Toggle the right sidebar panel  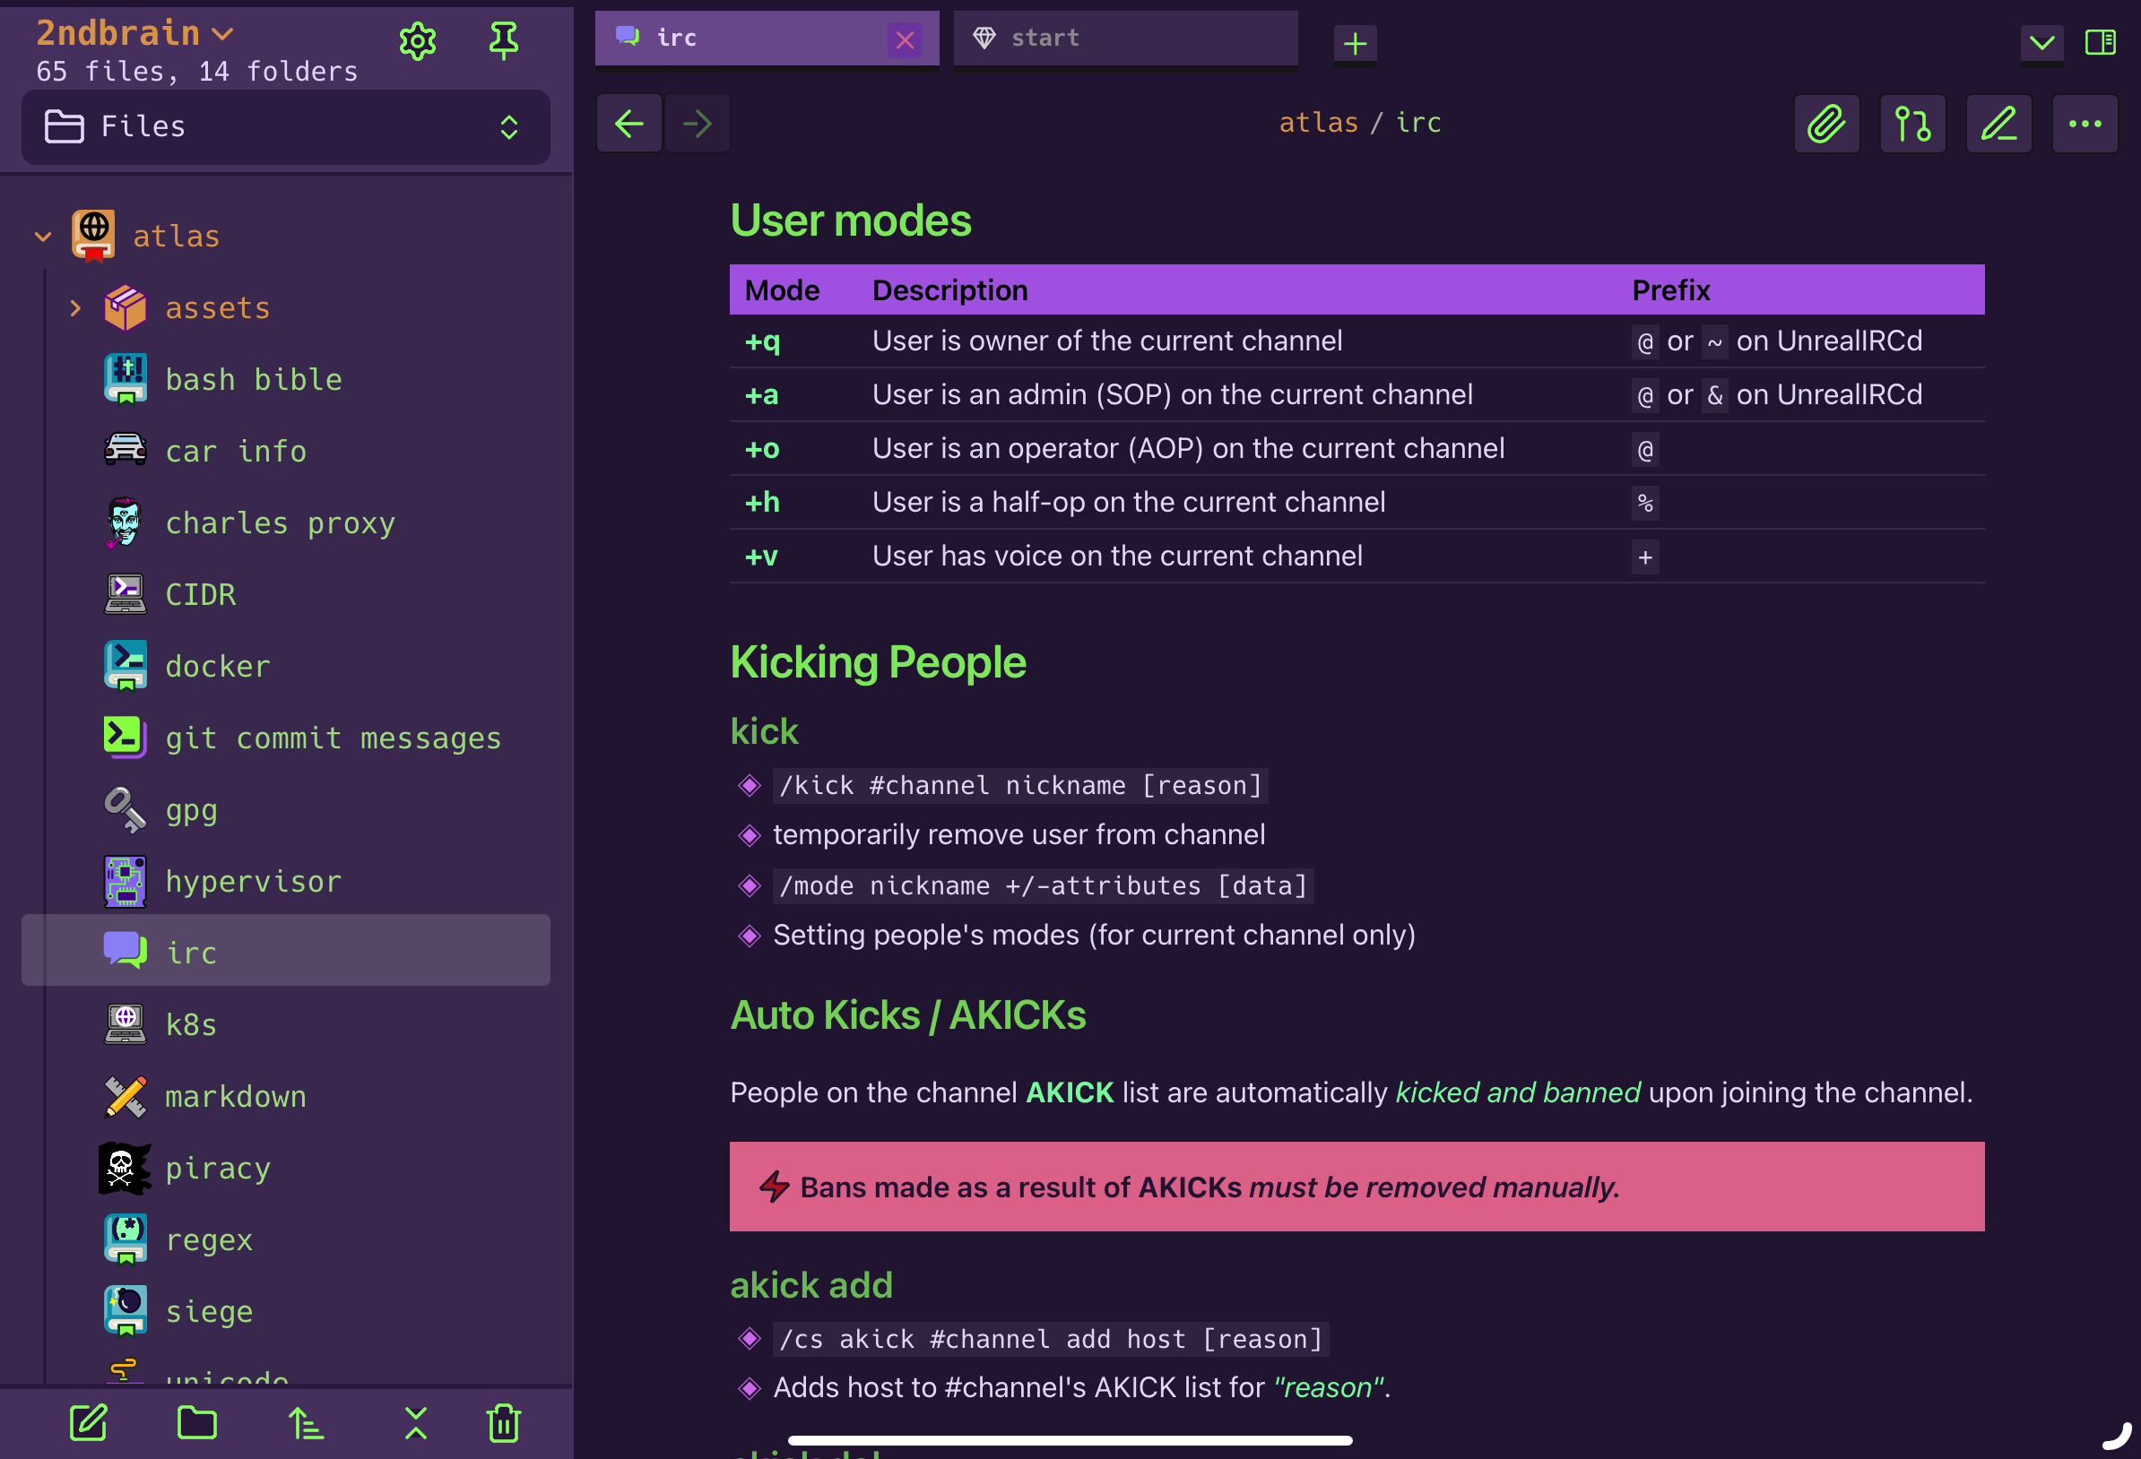pyautogui.click(x=2100, y=42)
